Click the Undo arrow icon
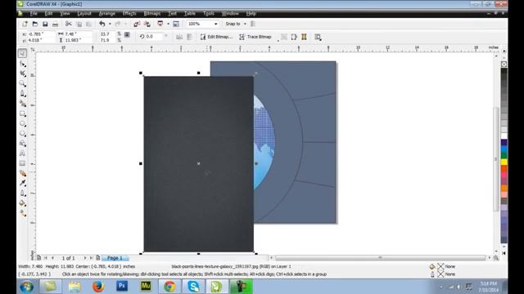 click(102, 24)
